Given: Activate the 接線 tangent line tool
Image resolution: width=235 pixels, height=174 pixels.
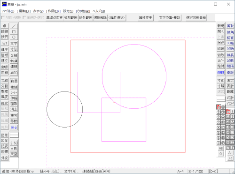Looking at the screenshot, I should coord(5,31).
